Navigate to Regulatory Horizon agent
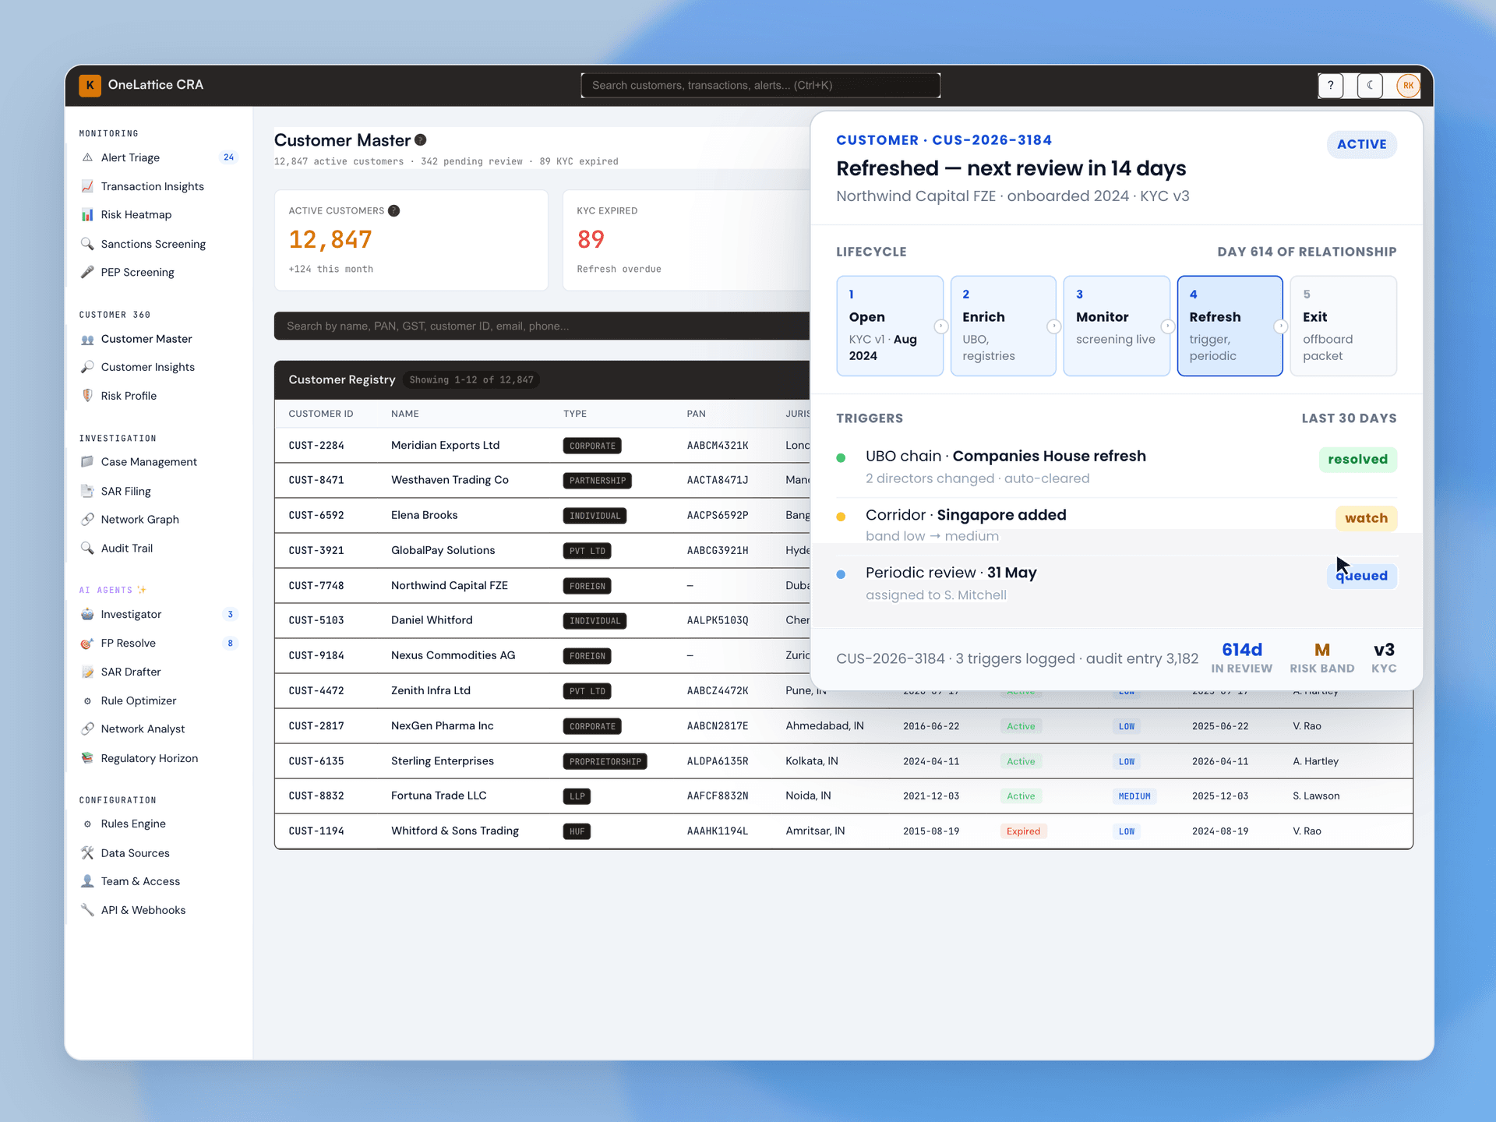 point(159,758)
